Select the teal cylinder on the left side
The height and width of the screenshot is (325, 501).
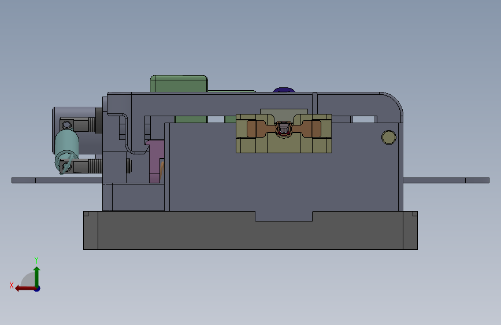pos(66,150)
